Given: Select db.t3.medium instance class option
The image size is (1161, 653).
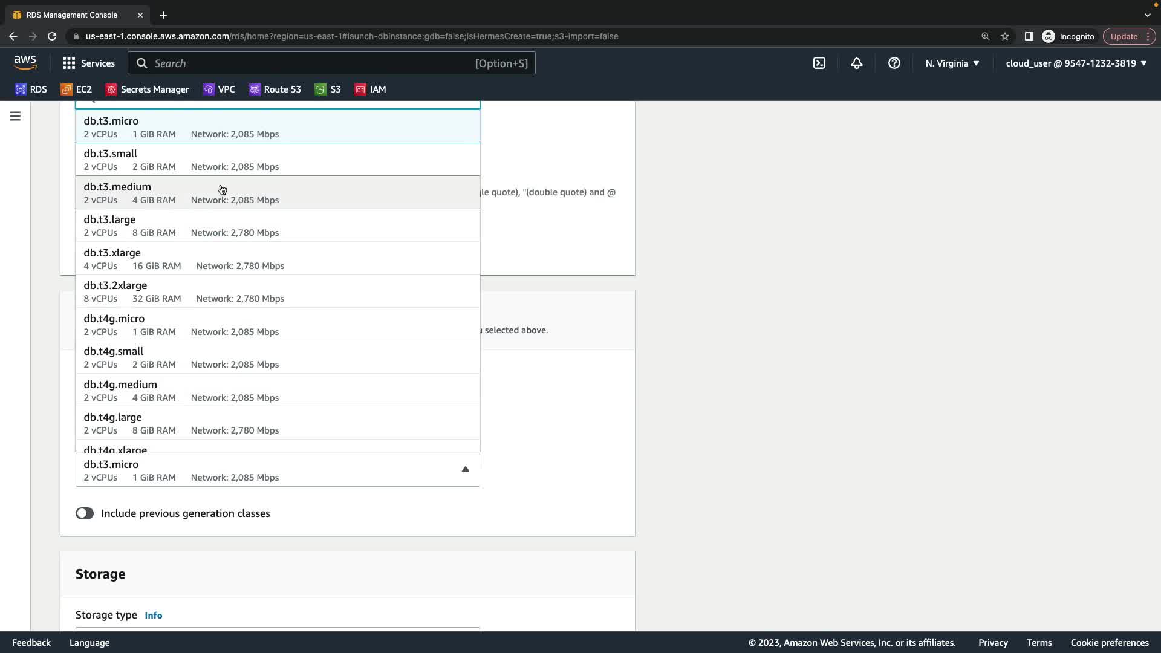Looking at the screenshot, I should (x=277, y=192).
